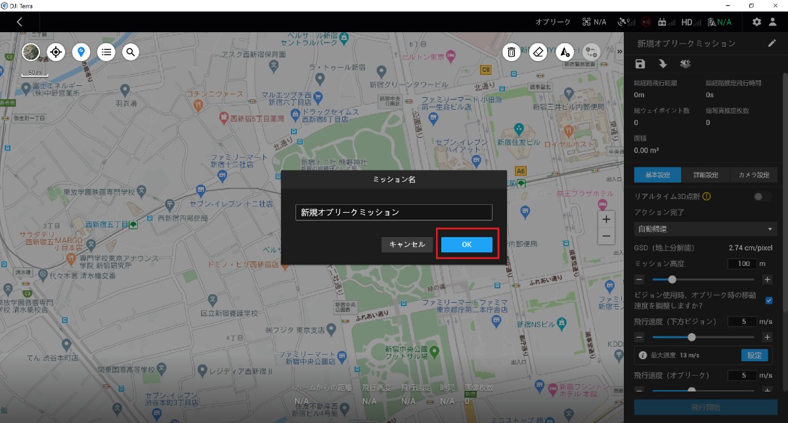Expand the 自動帰還 action dropdown

(705, 229)
